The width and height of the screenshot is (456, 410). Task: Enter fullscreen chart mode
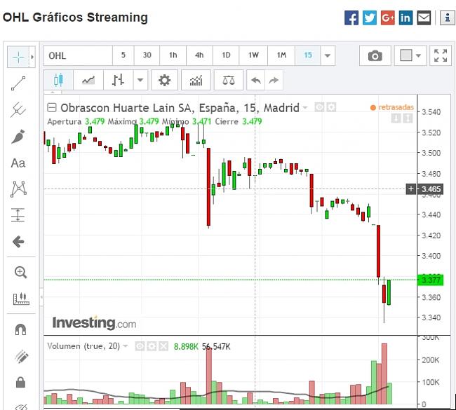(x=441, y=55)
